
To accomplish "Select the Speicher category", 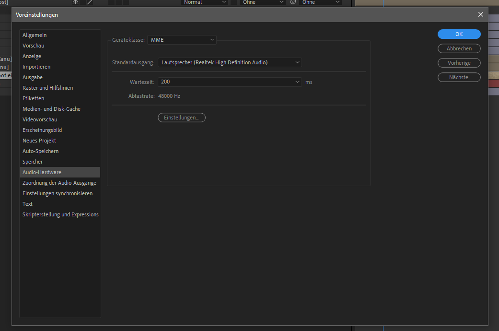I will tap(60, 162).
